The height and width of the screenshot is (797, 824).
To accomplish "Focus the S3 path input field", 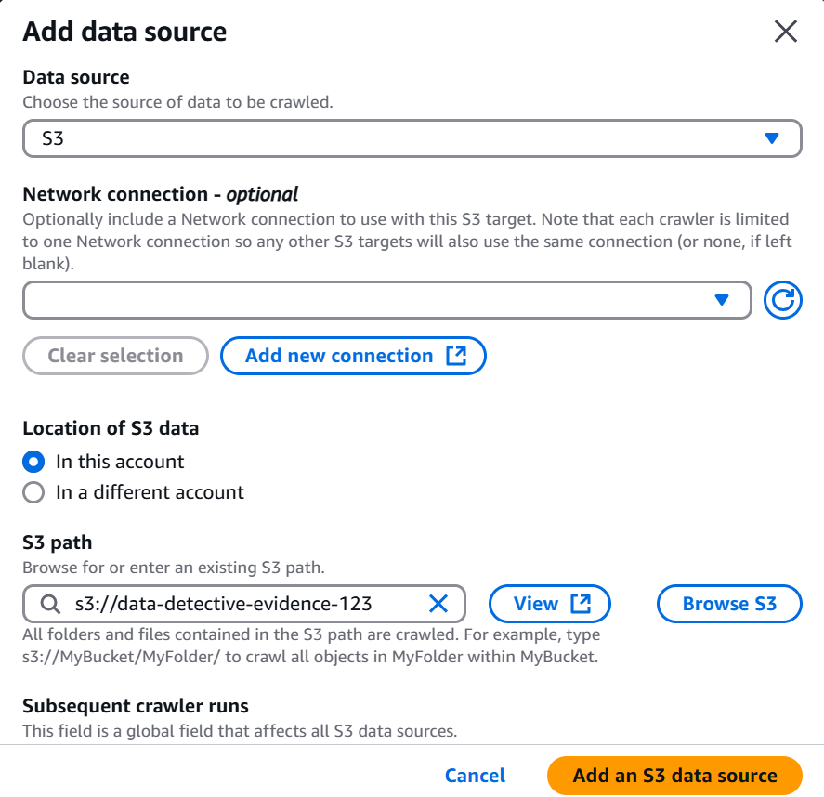I will 244,604.
